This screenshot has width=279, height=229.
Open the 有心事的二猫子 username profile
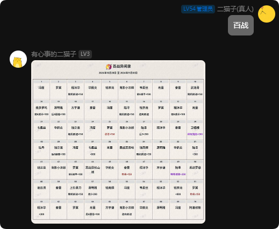[x=54, y=54]
